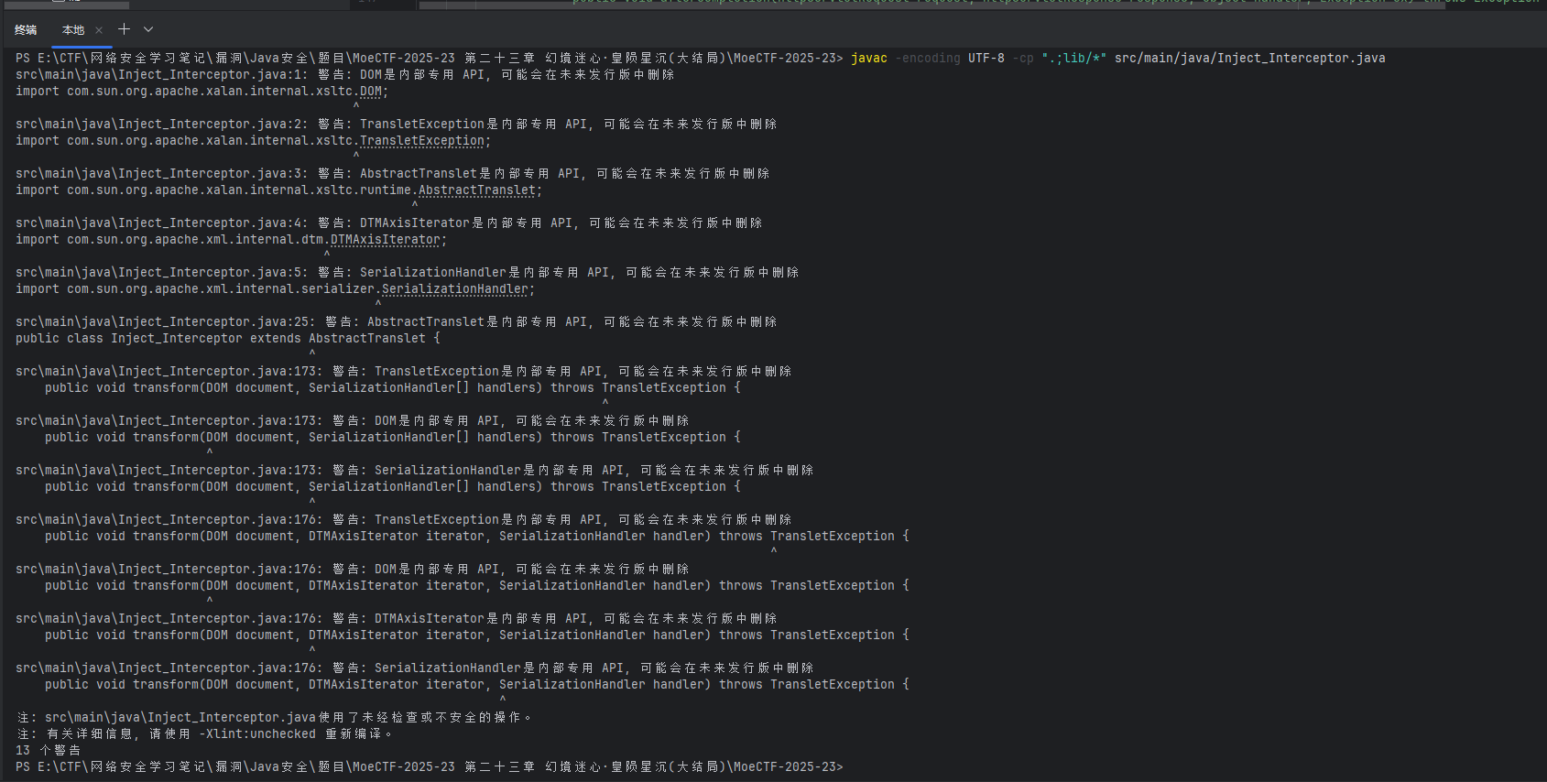The height and width of the screenshot is (782, 1547).
Task: Click underlined DOM in the xsltc import line
Action: (370, 92)
